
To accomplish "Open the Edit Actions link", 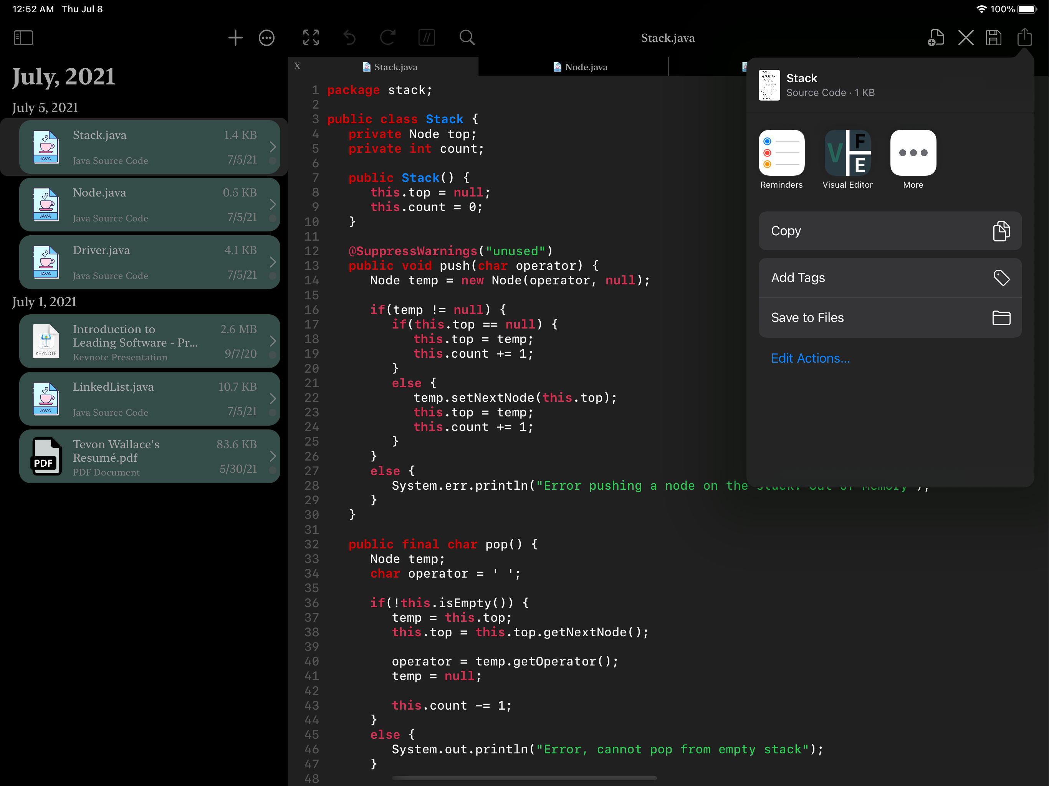I will 810,358.
